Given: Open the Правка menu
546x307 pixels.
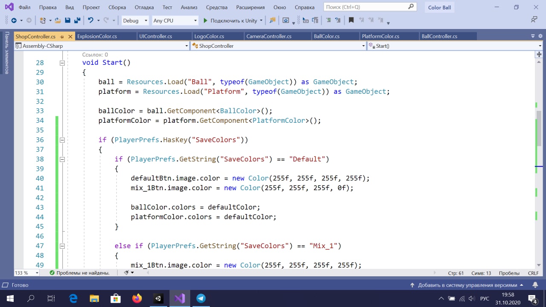Looking at the screenshot, I should pyautogui.click(x=48, y=7).
